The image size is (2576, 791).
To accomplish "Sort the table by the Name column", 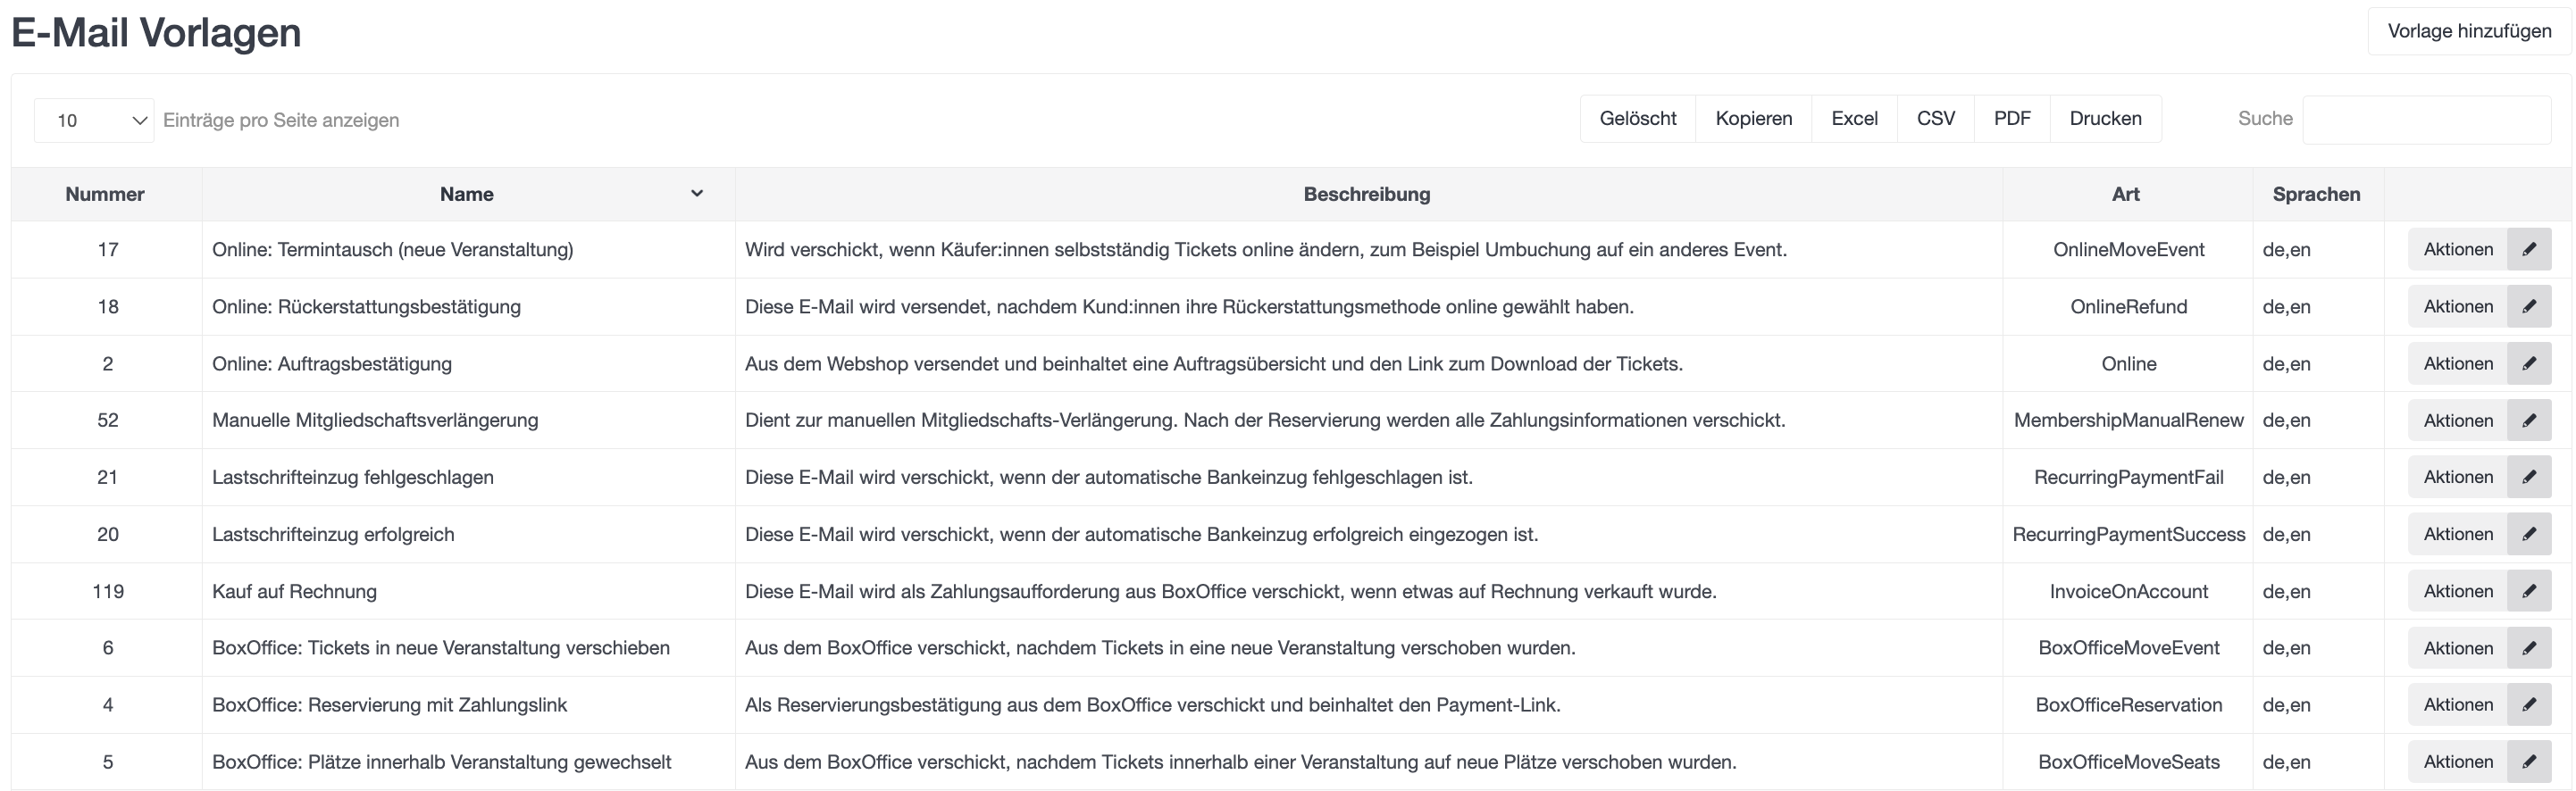I will [467, 194].
